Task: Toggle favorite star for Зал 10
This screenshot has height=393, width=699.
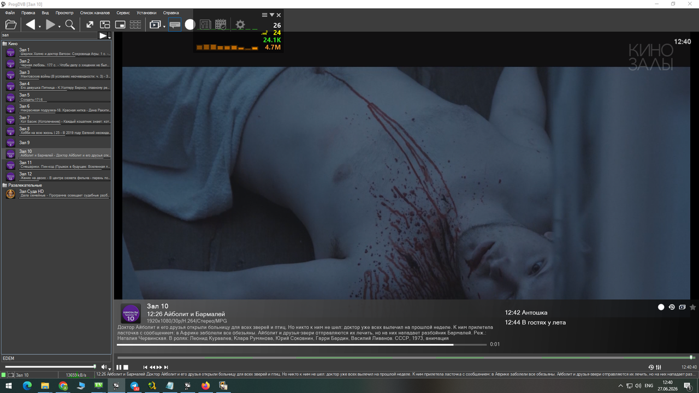Action: [x=693, y=307]
